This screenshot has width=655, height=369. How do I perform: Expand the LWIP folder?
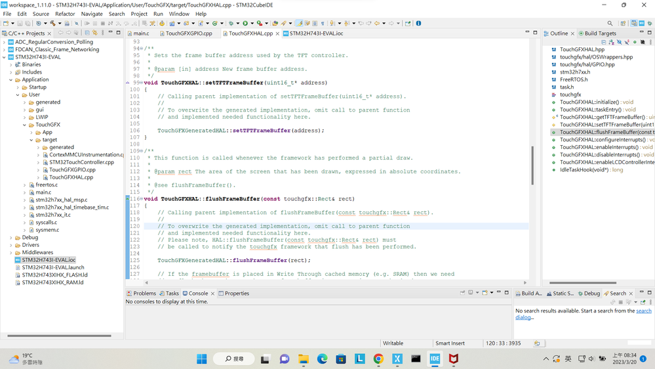tap(25, 117)
